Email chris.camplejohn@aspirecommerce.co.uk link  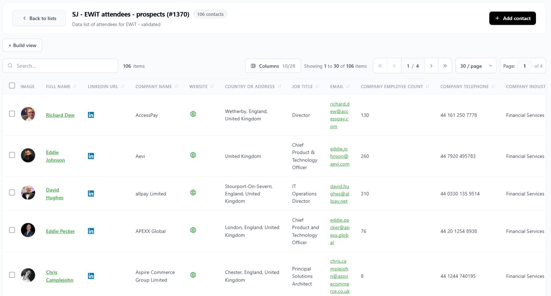click(x=340, y=276)
